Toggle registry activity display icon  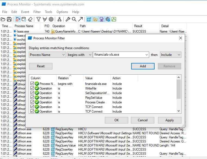click(x=89, y=19)
